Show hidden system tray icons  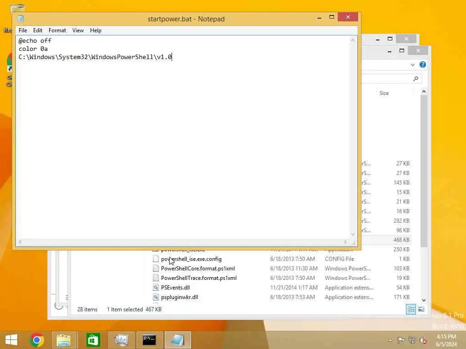[x=390, y=340]
